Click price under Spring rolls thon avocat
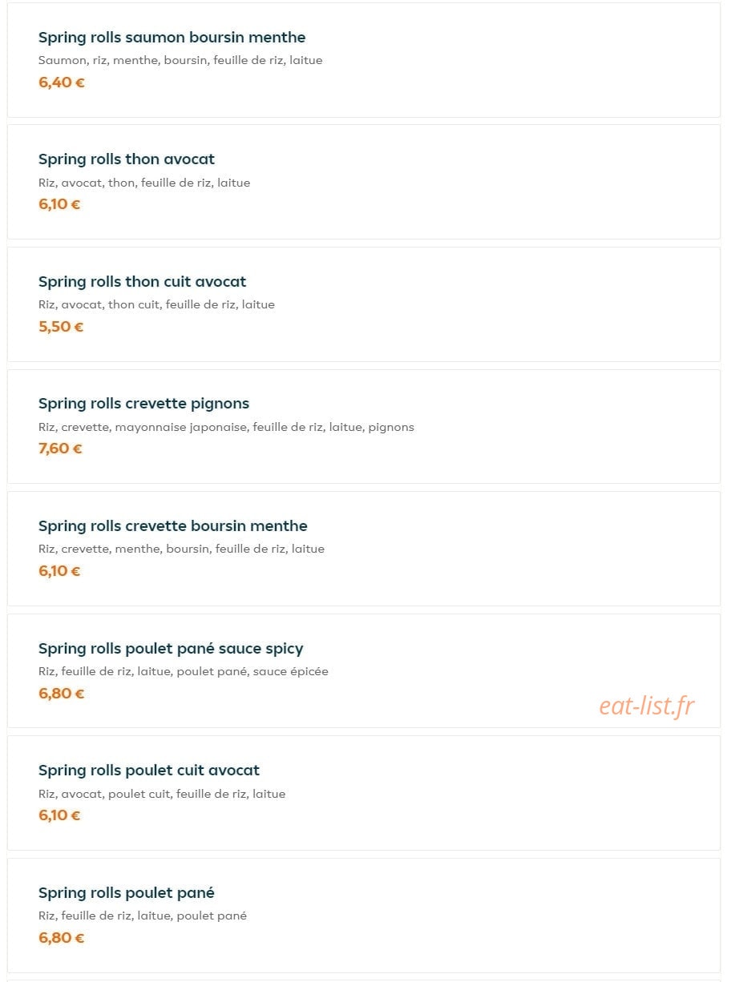Screen dimensions: 731x982 click(x=59, y=204)
